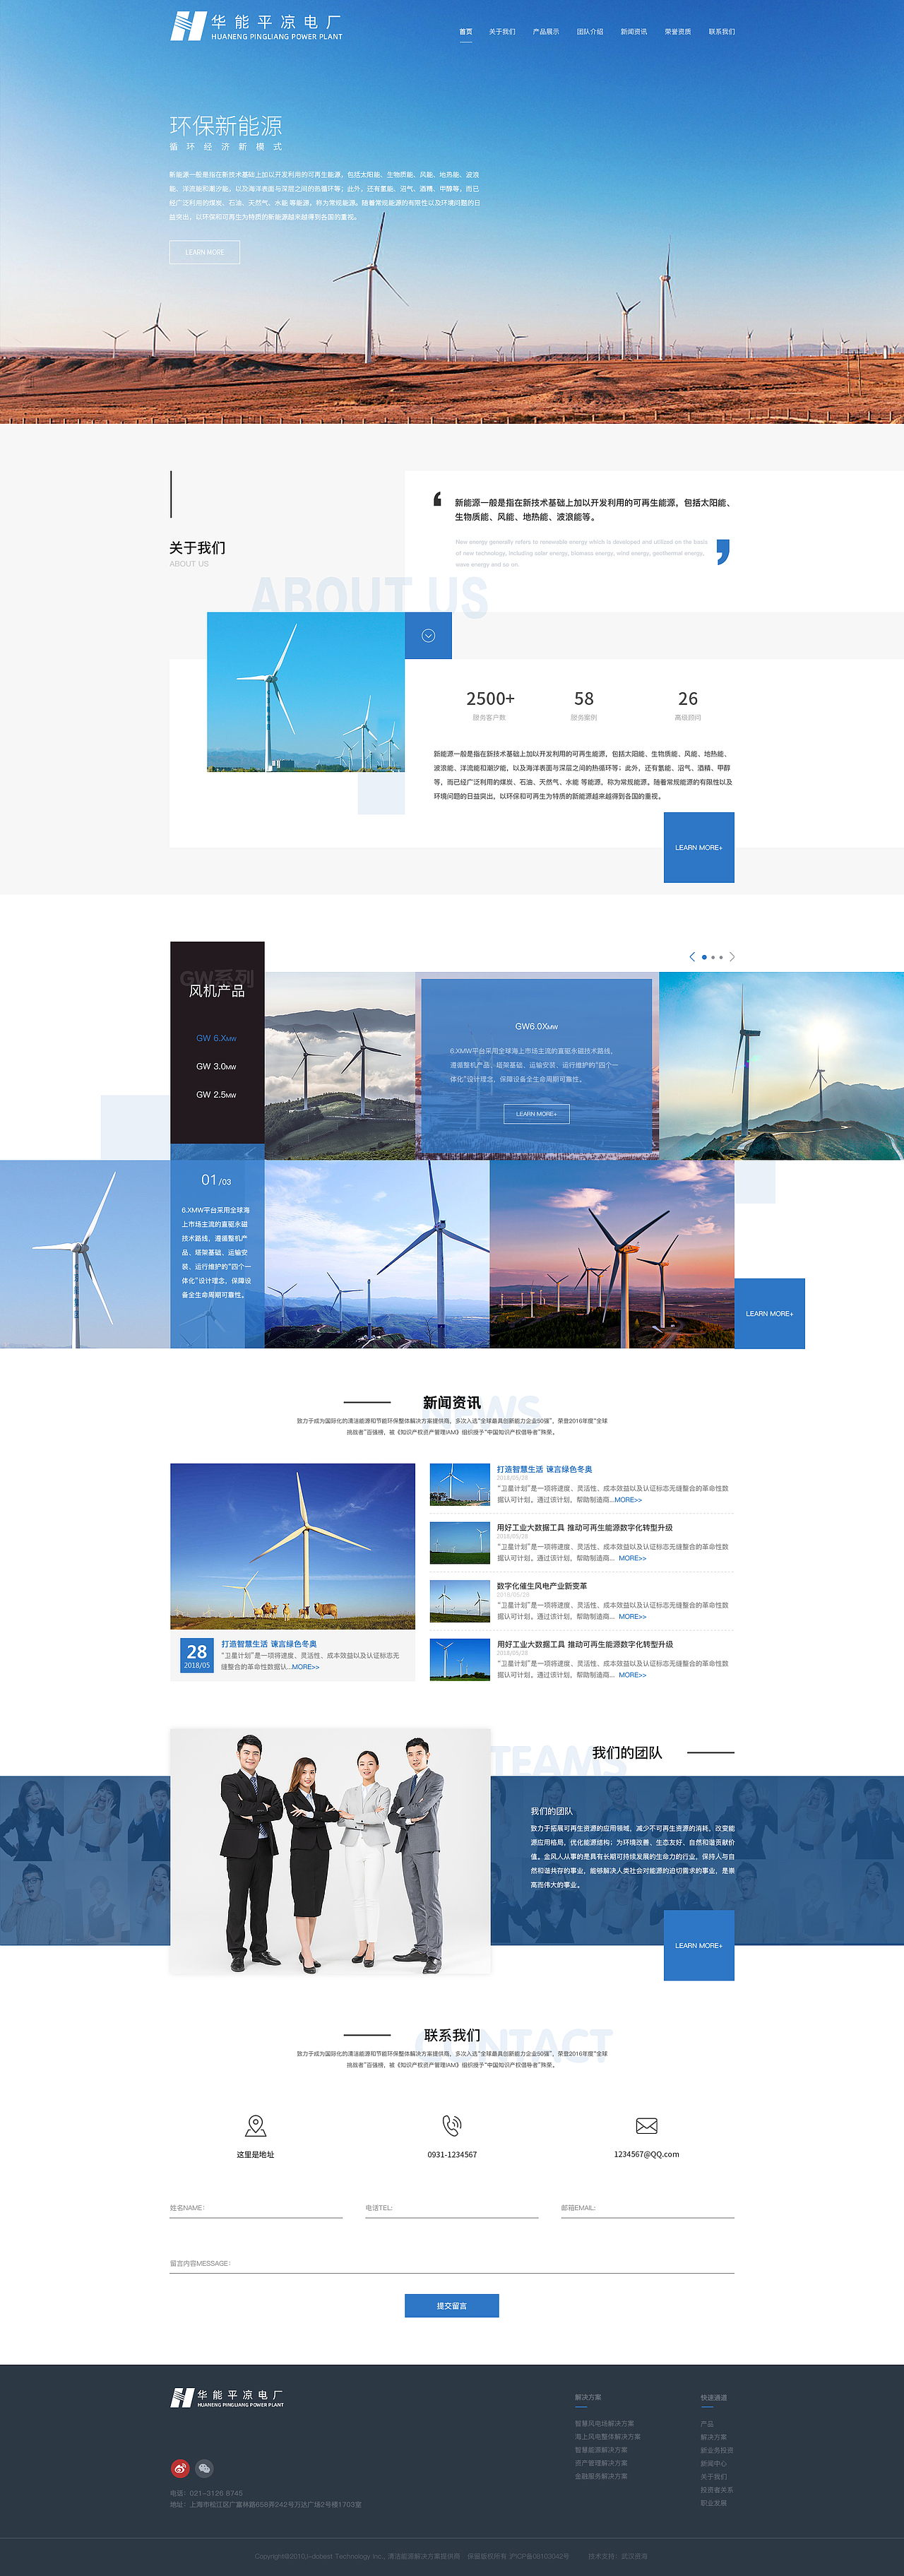Viewport: 904px width, 2576px height.
Task: Click the next arrow of the product carousel
Action: point(732,957)
